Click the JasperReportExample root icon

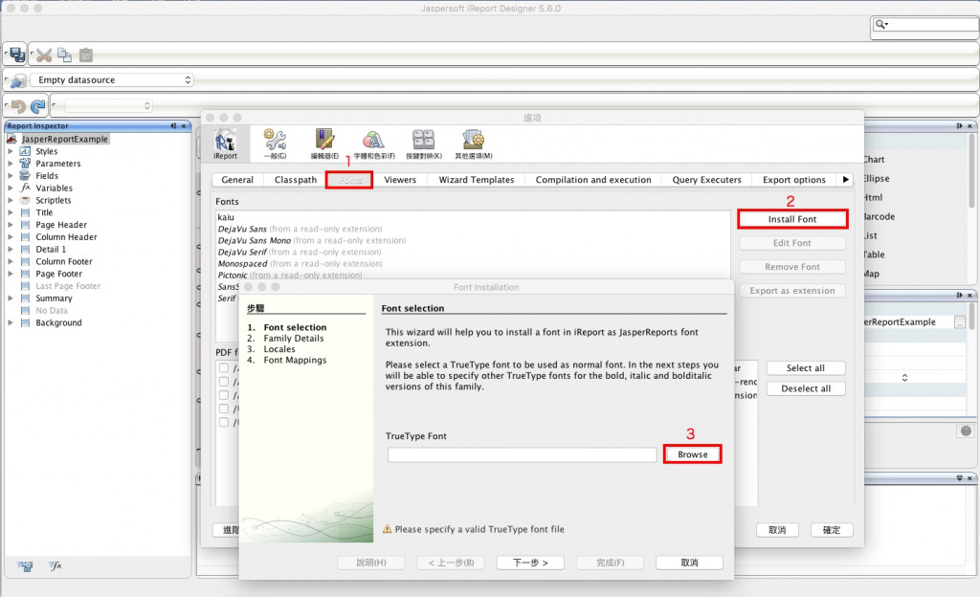point(11,139)
